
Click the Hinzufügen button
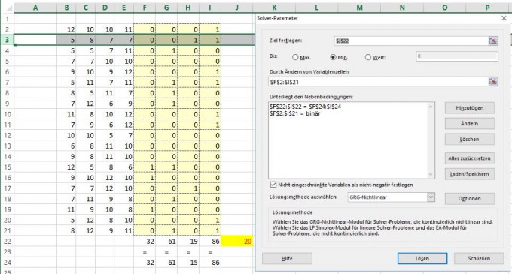point(470,107)
